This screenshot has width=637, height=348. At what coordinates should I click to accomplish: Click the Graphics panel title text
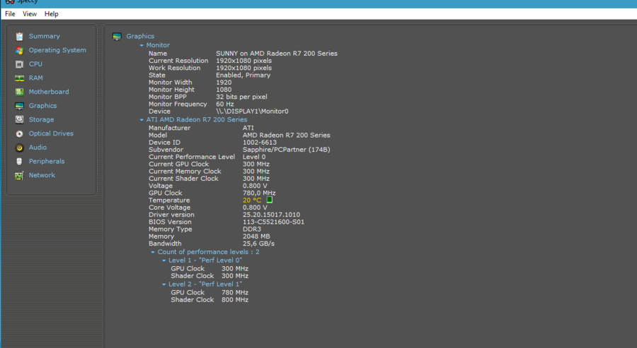[140, 36]
